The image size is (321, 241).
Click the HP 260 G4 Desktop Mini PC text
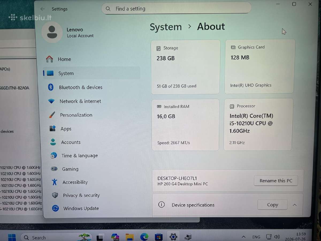(182, 184)
